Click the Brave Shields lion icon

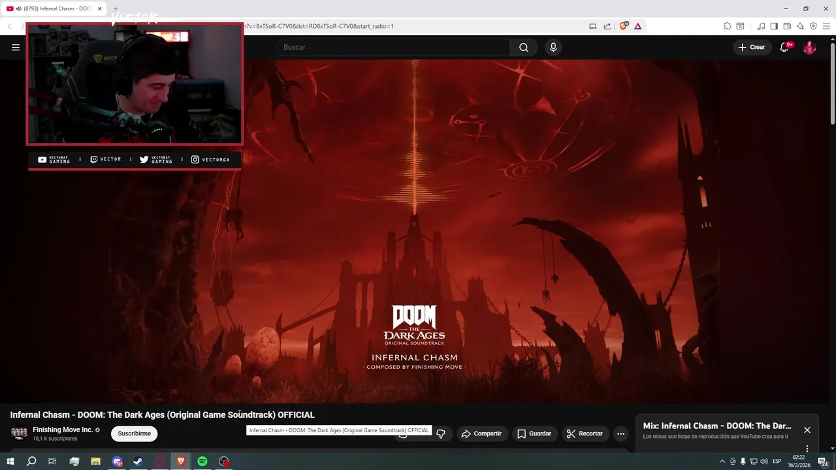623,26
